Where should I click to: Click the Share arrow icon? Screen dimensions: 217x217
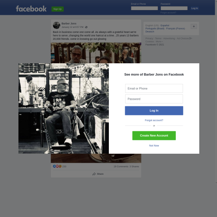click(x=94, y=174)
